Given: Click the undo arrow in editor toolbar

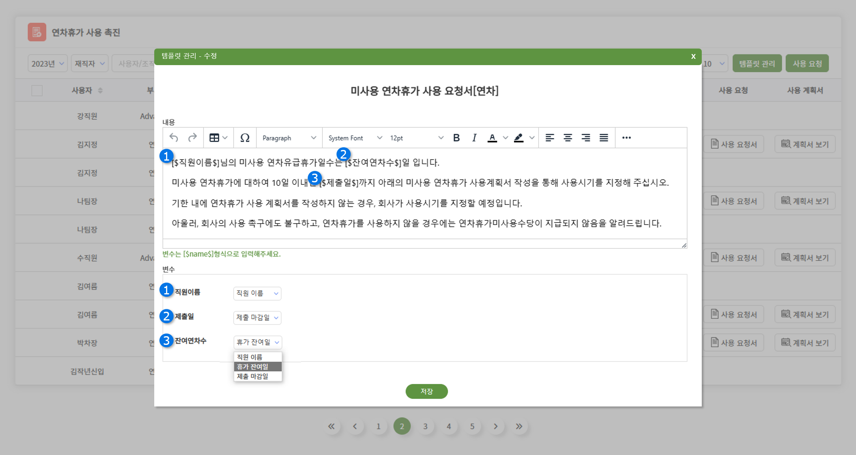Looking at the screenshot, I should 174,138.
